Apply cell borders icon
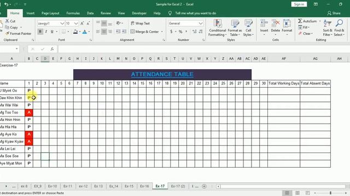This screenshot has height=196, width=350. [x=63, y=32]
